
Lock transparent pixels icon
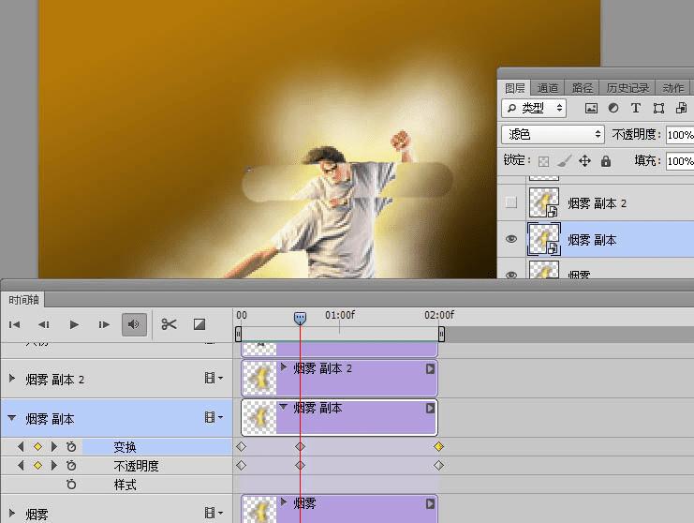[x=543, y=161]
